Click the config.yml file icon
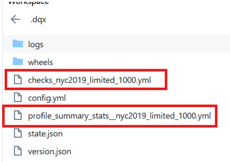The width and height of the screenshot is (230, 162). (x=18, y=97)
